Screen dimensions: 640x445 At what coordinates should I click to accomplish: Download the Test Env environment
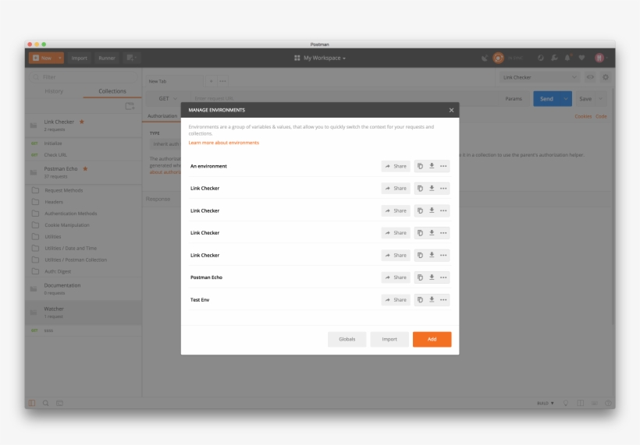click(x=432, y=300)
